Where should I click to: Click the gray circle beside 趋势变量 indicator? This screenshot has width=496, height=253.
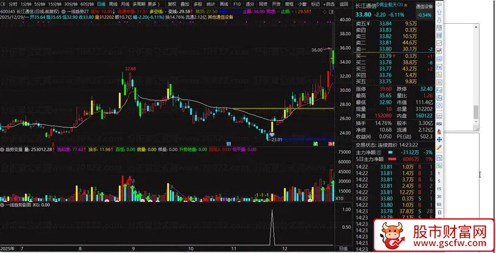(x=2, y=150)
